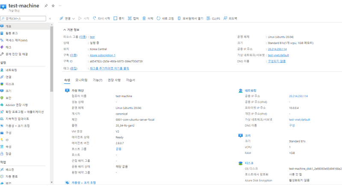342x186 pixels.
Task: Open public IP 20.214.250.114 in essentials
Action: [277, 49]
